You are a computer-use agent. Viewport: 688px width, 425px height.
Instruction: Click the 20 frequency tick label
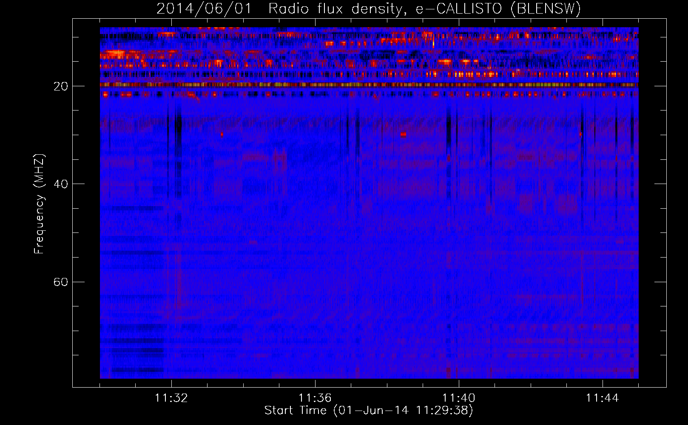click(61, 86)
